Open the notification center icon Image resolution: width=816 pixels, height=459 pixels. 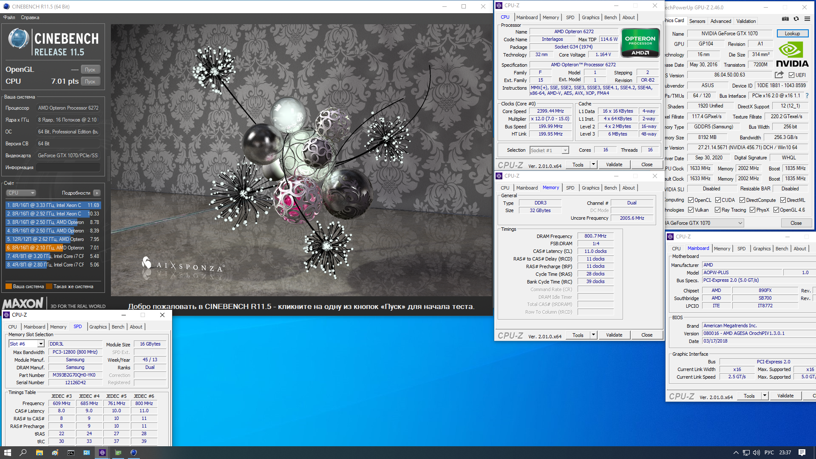tap(802, 453)
